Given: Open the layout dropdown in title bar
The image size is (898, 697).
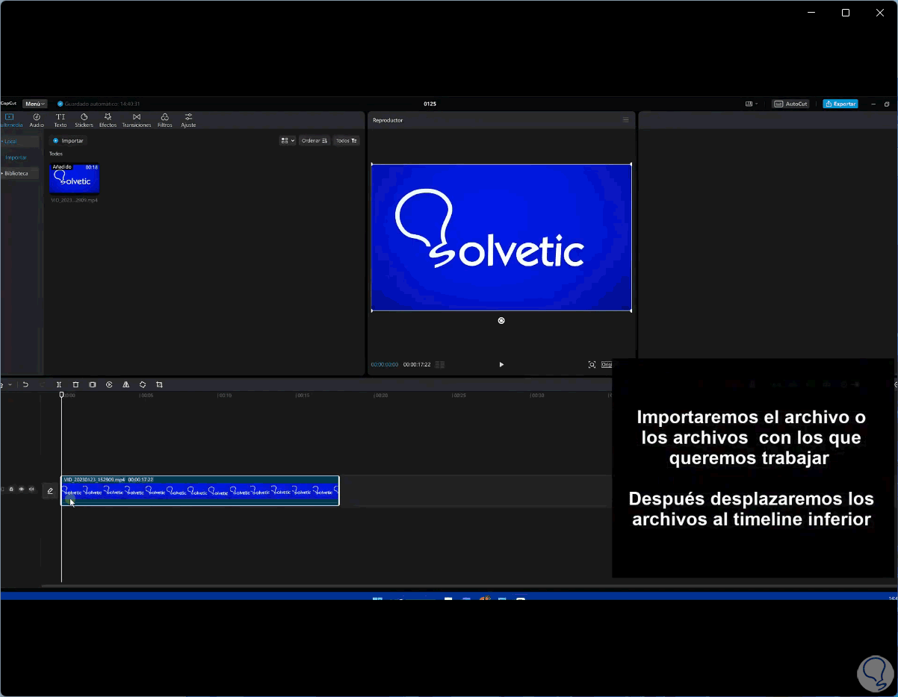Looking at the screenshot, I should coord(752,104).
